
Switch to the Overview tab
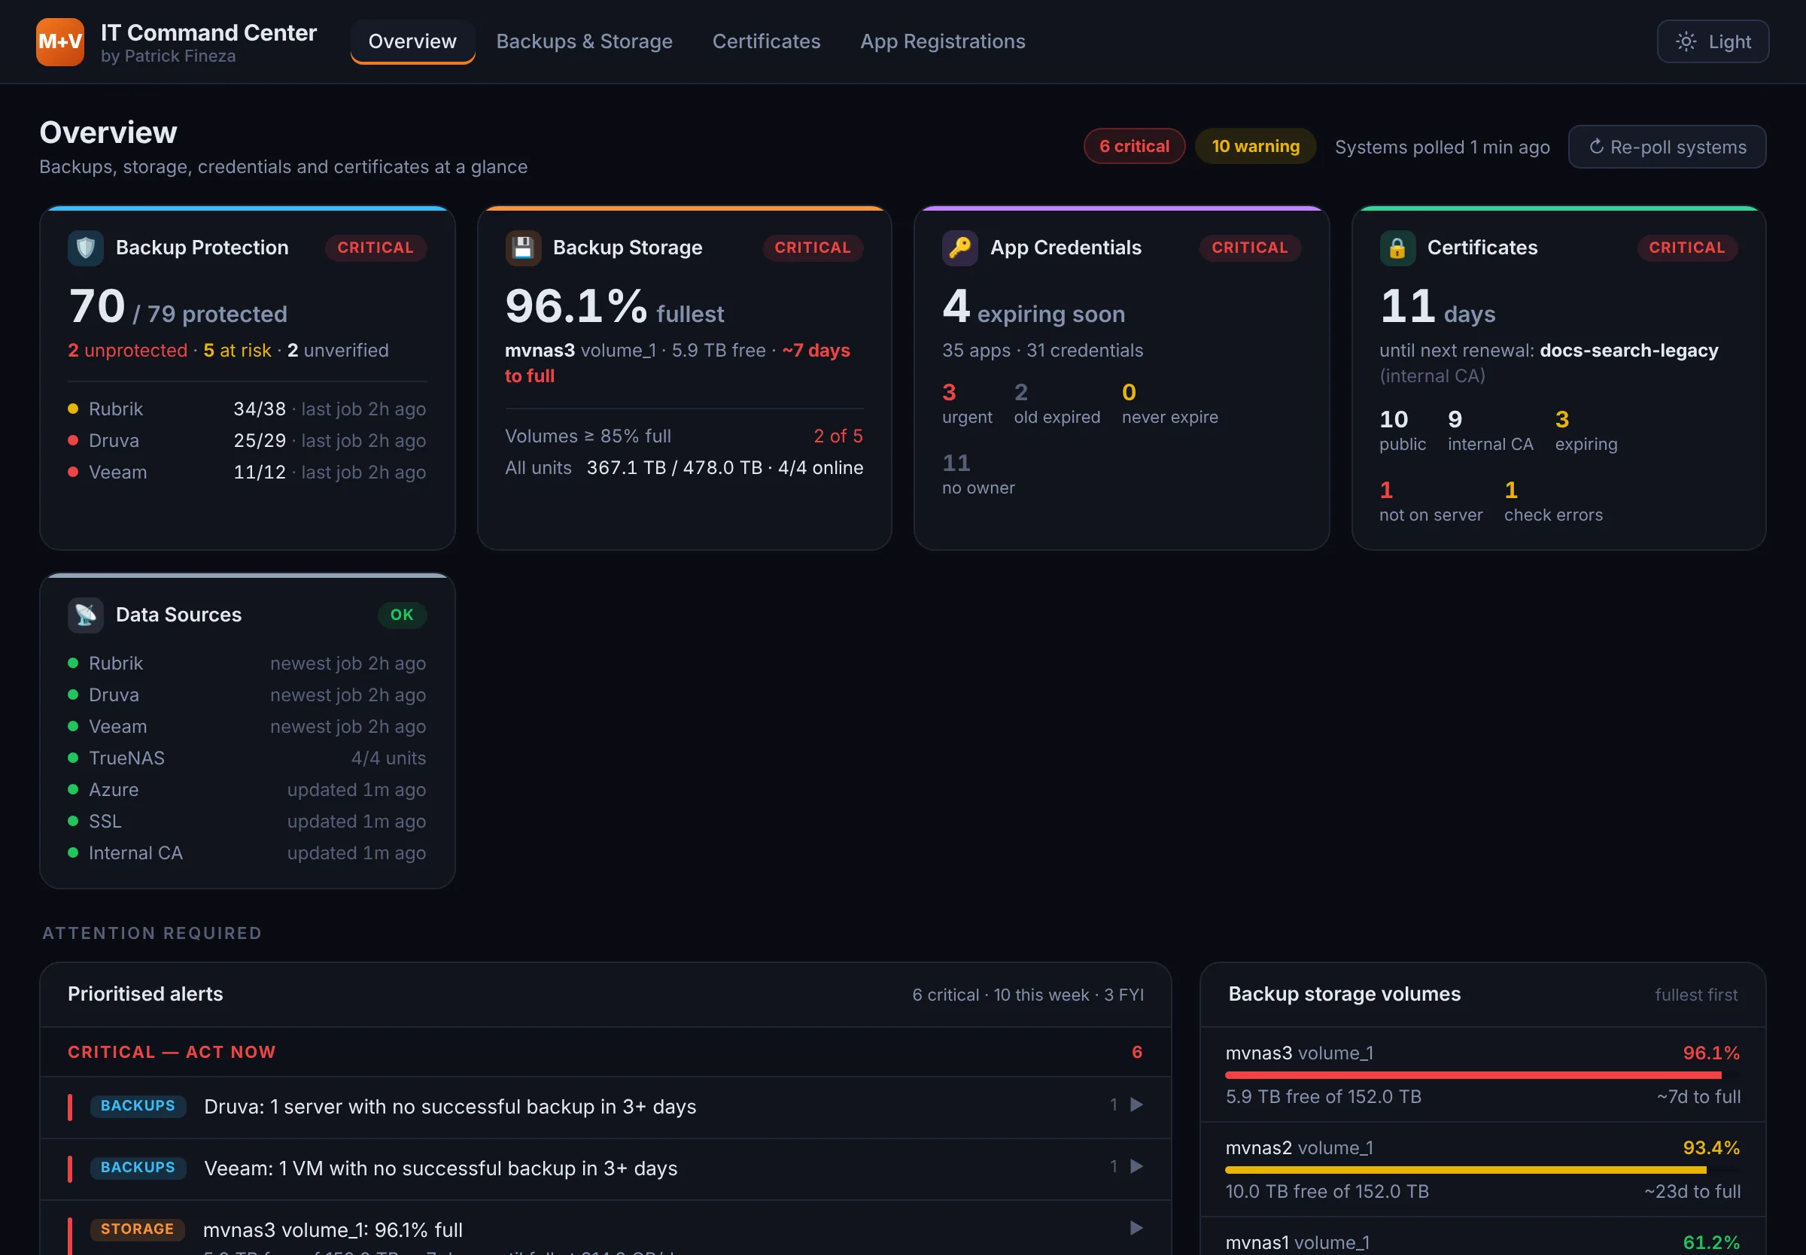pos(413,41)
